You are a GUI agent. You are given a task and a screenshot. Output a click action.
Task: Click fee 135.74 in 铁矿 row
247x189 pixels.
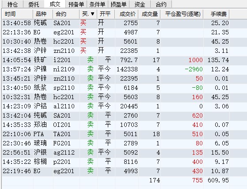[218, 60]
